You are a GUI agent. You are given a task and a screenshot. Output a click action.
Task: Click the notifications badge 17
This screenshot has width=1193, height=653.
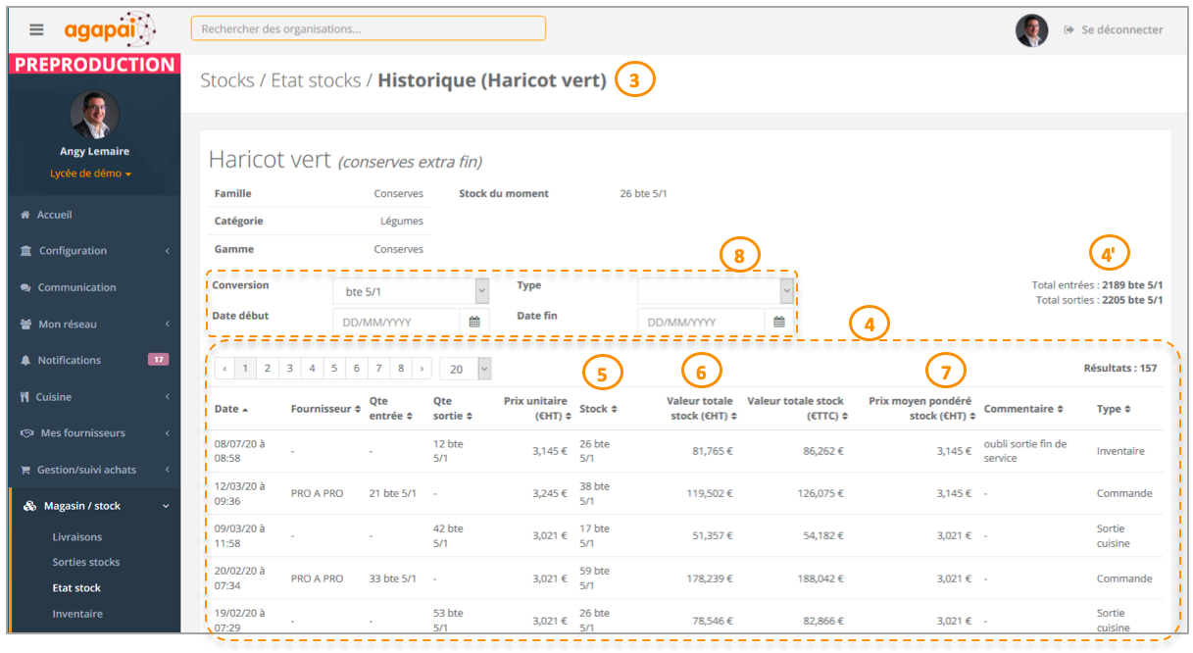158,360
